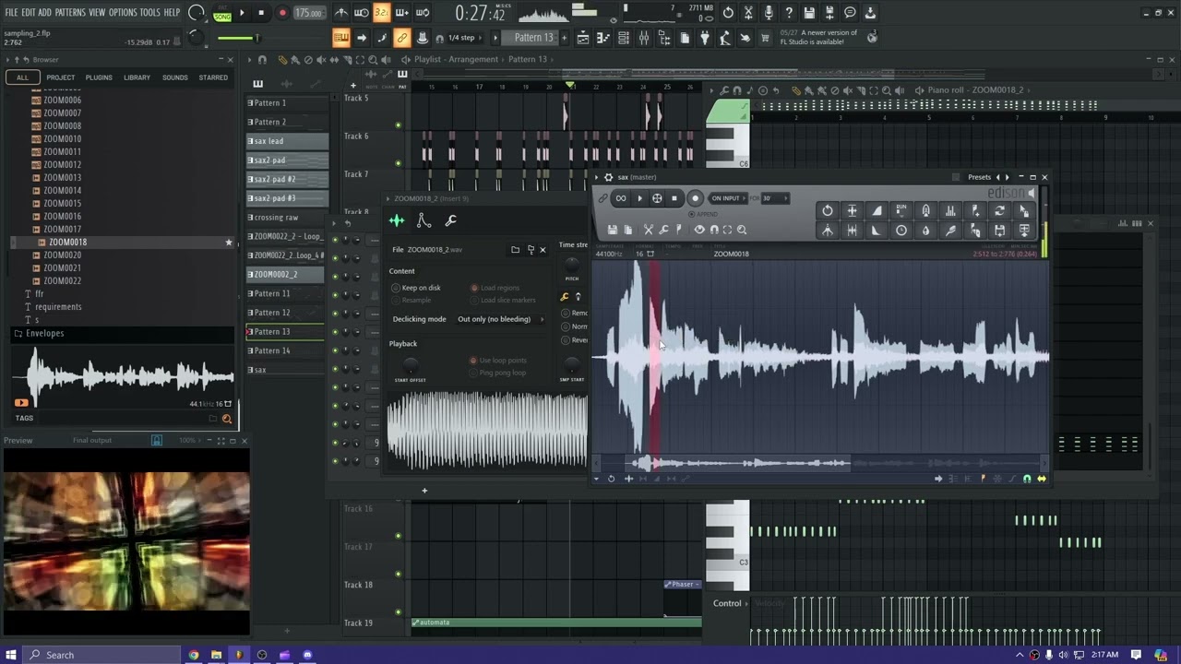Click Edison's fade out curve button
Image resolution: width=1181 pixels, height=664 pixels.
coord(877,231)
